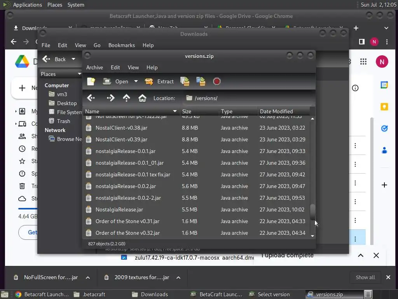This screenshot has width=398, height=299.
Task: Expand the NoFullScreen download item options
Action: tap(88, 277)
